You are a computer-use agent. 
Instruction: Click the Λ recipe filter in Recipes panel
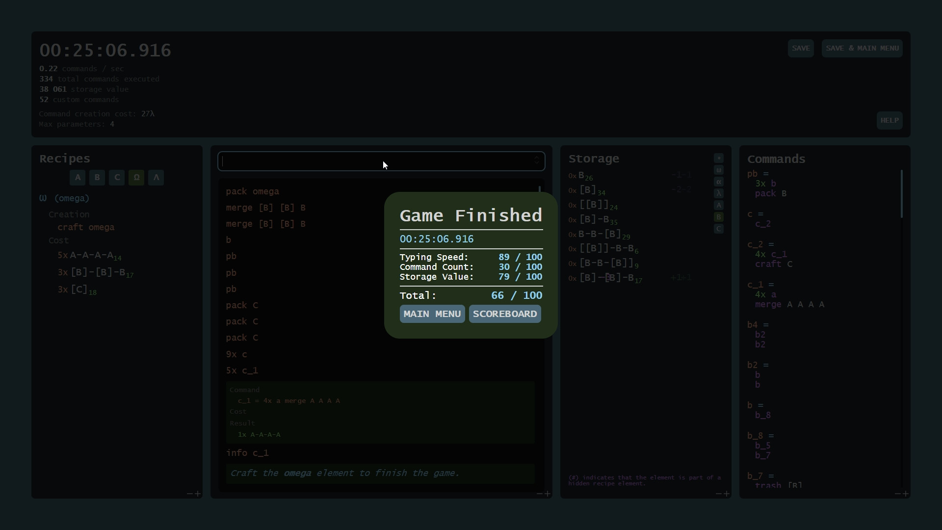tap(156, 178)
